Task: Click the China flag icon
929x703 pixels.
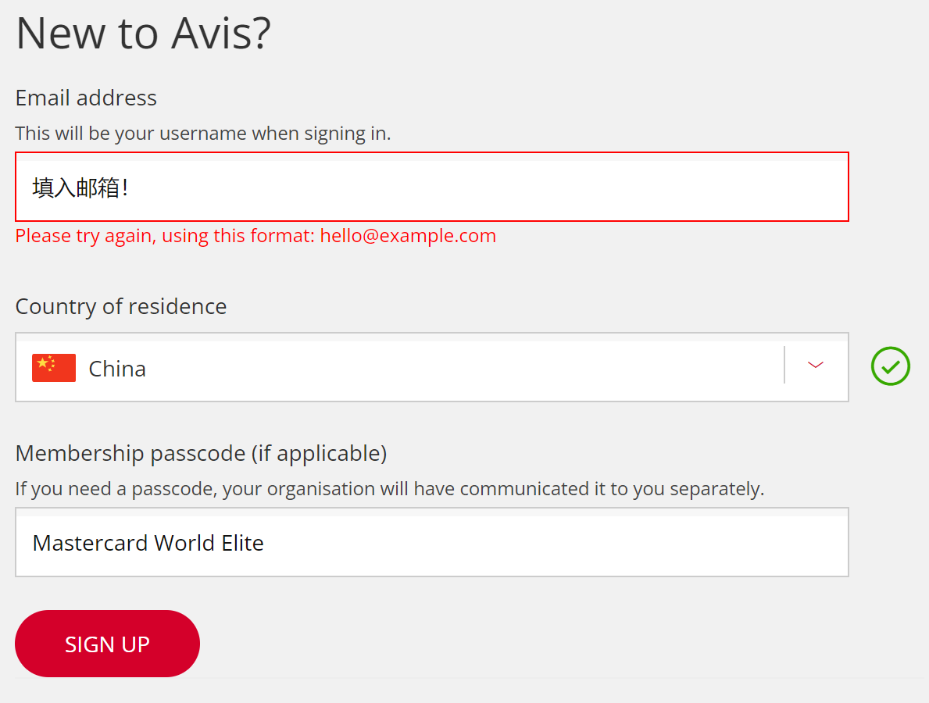Action: point(54,368)
